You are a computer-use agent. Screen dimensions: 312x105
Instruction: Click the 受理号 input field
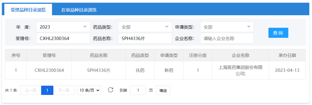pyautogui.click(x=63, y=38)
